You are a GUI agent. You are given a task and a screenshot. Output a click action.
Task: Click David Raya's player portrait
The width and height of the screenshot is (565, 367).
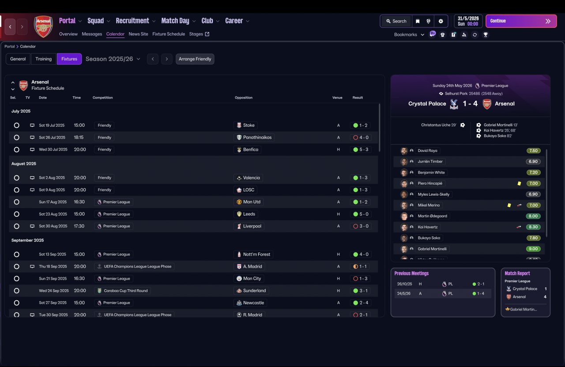404,151
